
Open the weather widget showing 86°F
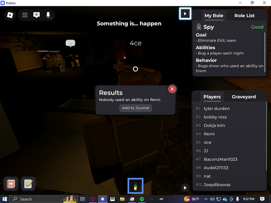tap(191, 199)
